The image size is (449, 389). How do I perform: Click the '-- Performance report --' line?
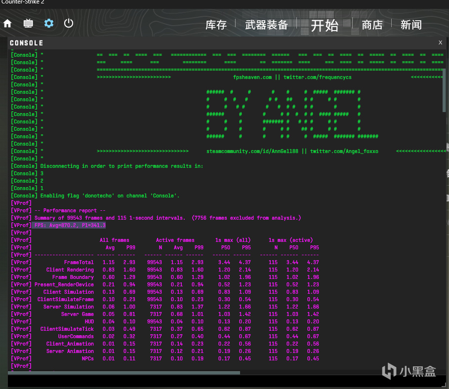70,210
